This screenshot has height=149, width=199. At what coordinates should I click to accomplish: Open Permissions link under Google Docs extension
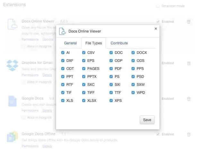[30, 111]
